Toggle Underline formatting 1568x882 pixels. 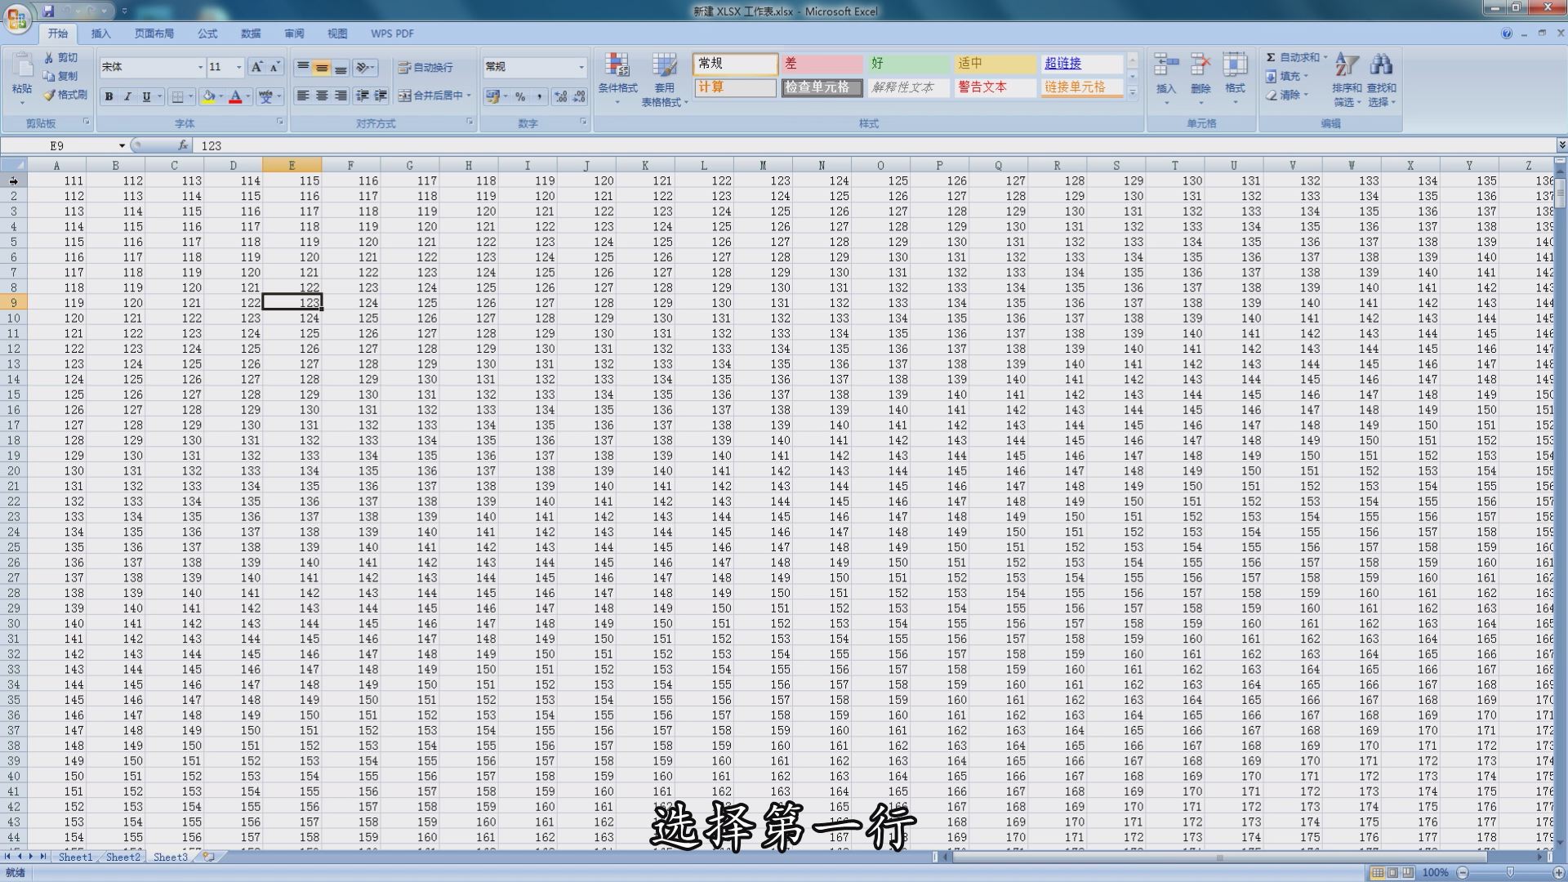[x=146, y=96]
